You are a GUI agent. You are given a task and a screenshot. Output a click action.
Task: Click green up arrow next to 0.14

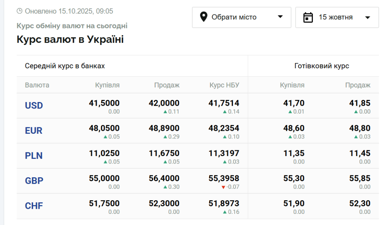pyautogui.click(x=225, y=112)
